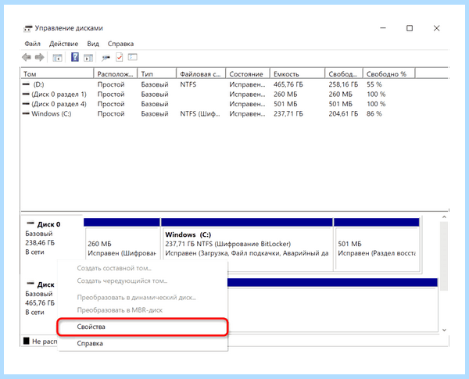Click drive icon beside Диск 0 раздел 4
The image size is (469, 379).
(26, 104)
